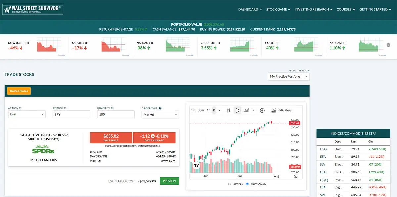Open the Investing Research menu
Viewport: 397px width, 197px height.
(313, 9)
